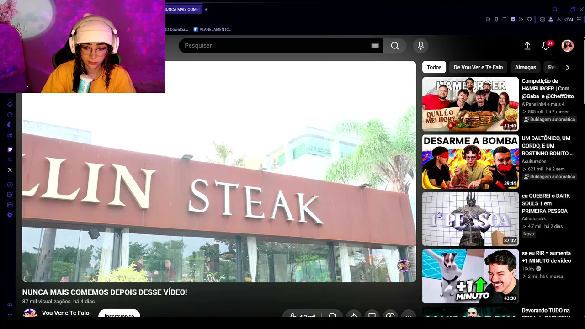Click the percent icon in the sidebar
The width and height of the screenshot is (585, 329).
10,159
